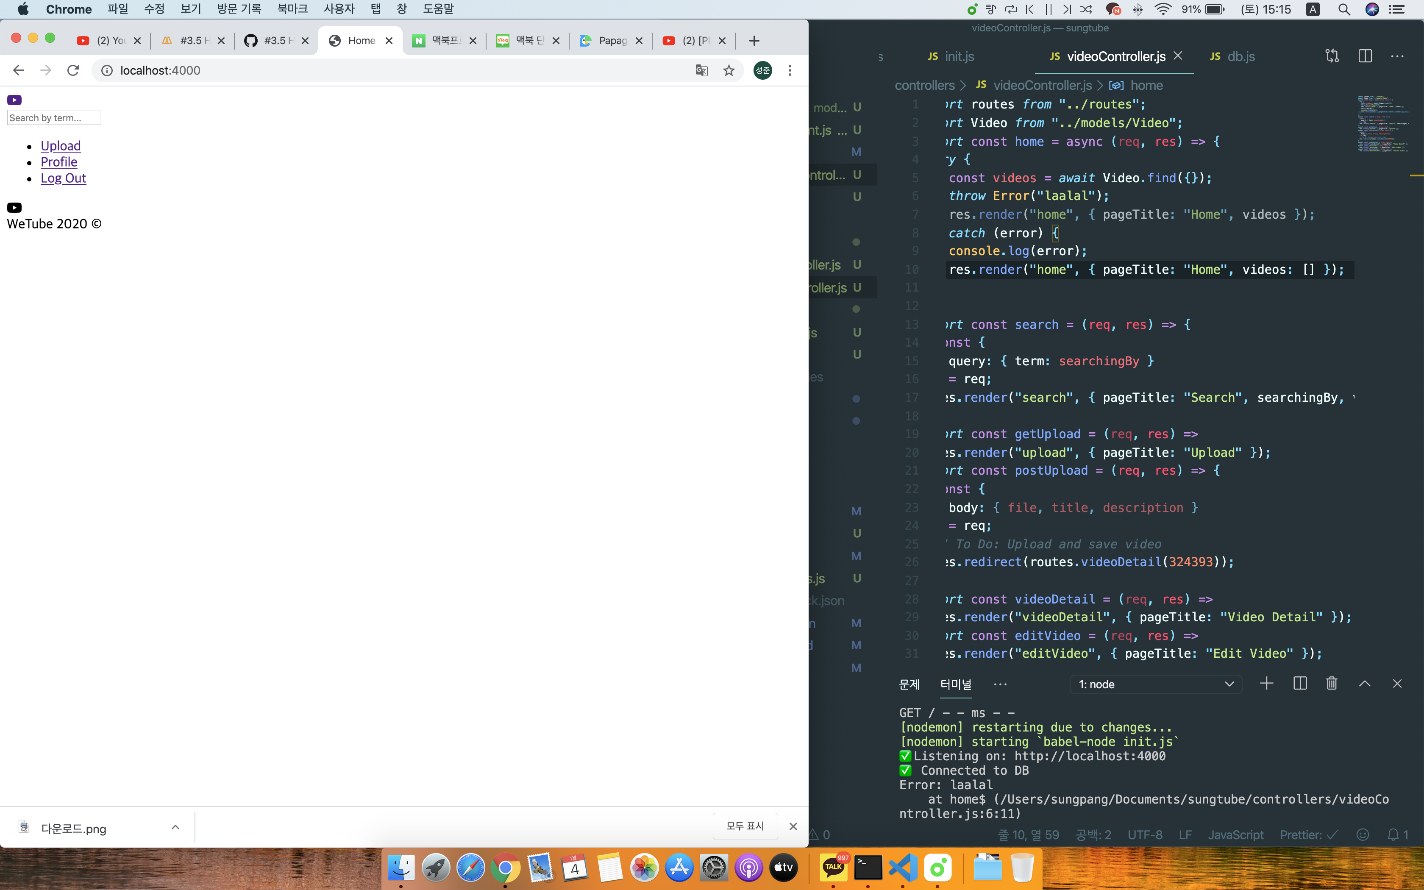Click the Open Changes icon in editor title bar
The image size is (1424, 890).
tap(1332, 56)
